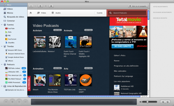Open Amazon Android Store
The height and width of the screenshot is (106, 174).
point(14,54)
